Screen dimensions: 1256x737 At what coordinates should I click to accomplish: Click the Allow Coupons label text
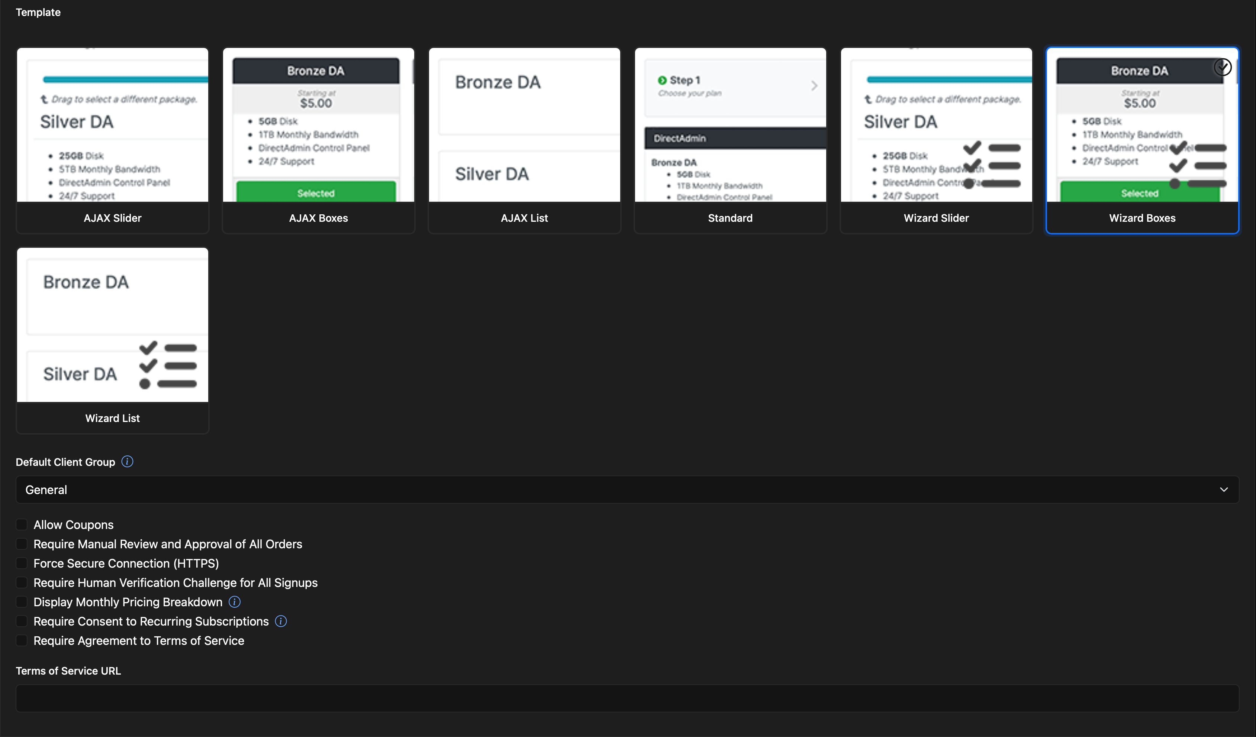[73, 525]
